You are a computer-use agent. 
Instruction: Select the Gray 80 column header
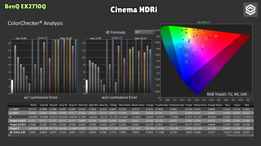pos(44,105)
